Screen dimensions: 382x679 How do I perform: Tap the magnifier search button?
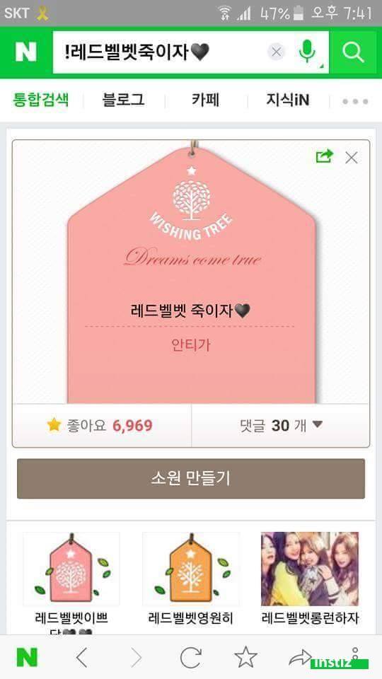coord(353,52)
